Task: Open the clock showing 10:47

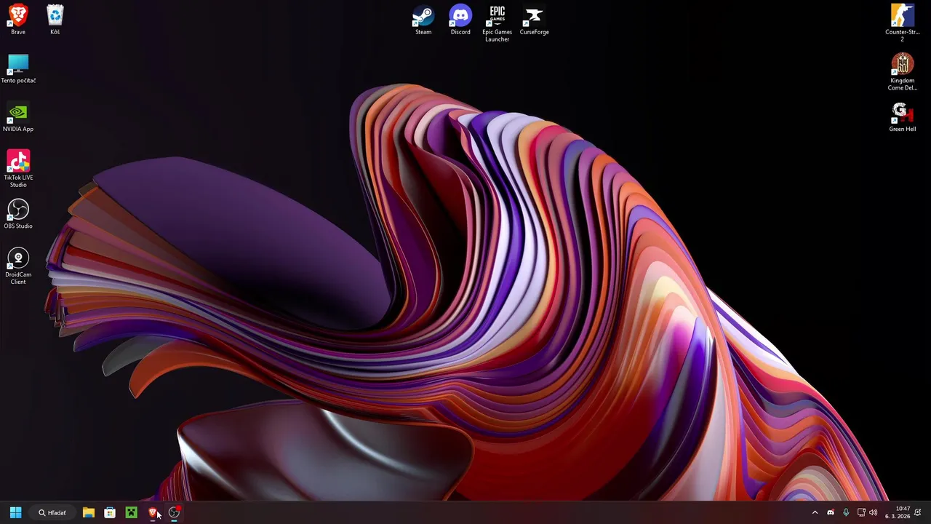Action: pos(898,513)
